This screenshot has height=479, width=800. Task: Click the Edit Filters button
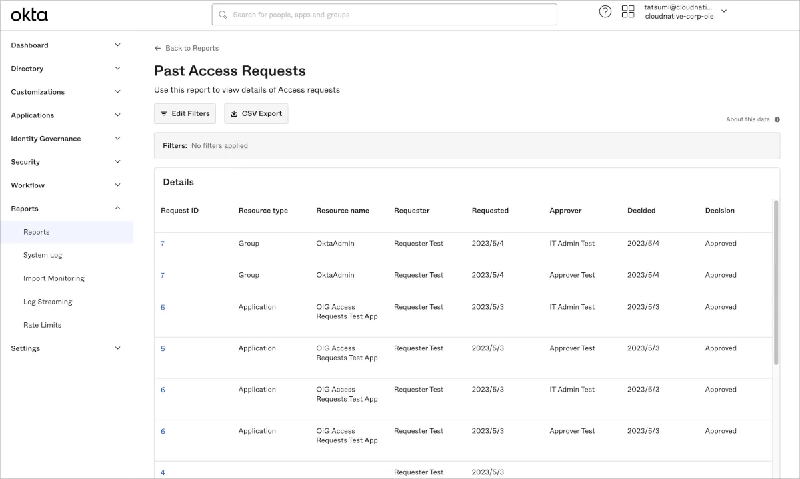click(x=185, y=113)
